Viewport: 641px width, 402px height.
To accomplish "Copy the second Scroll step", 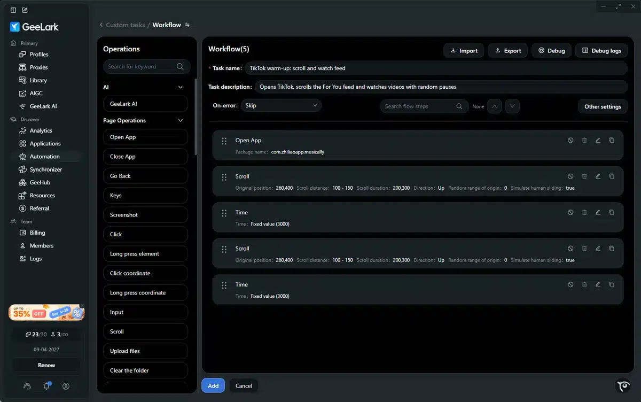I will [x=612, y=248].
